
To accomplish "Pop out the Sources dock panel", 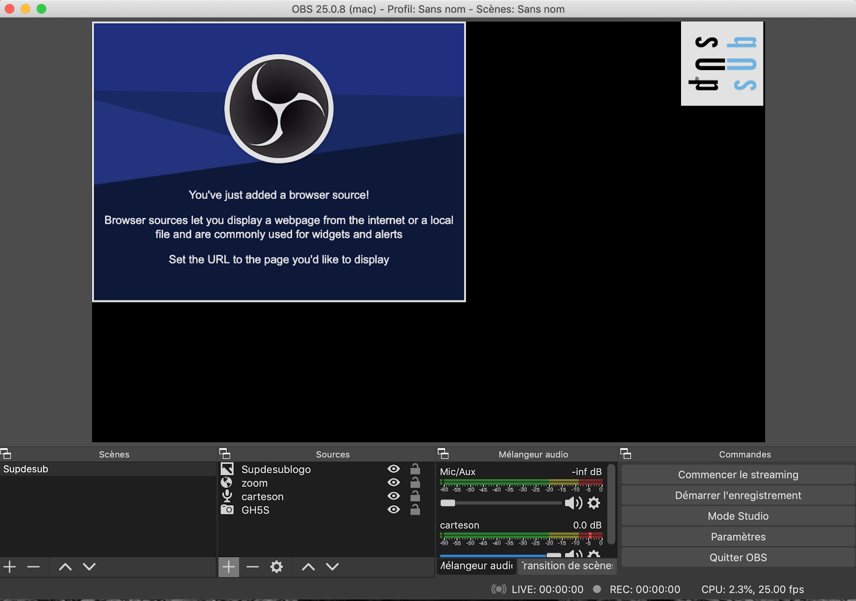I will pos(225,454).
